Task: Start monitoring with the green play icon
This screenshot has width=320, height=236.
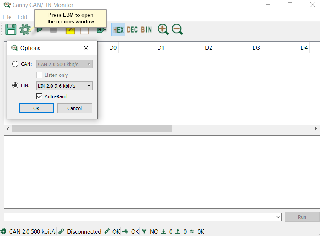Action: point(40,29)
